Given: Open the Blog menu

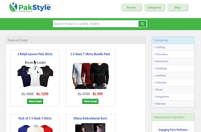Looking at the screenshot, I should point(177,8).
